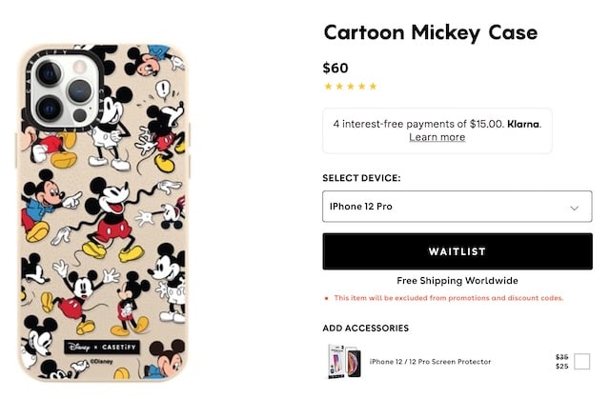Open the iPhone 12 Pro device selector
Image resolution: width=610 pixels, height=399 pixels.
[x=457, y=207]
